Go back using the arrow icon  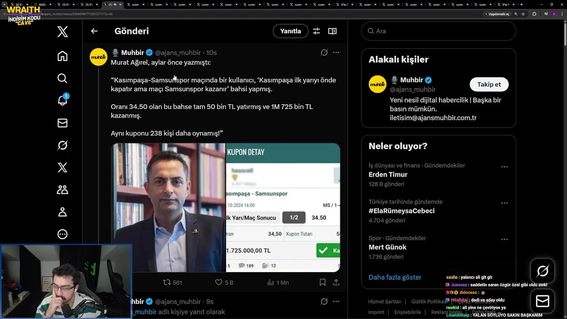[x=94, y=31]
